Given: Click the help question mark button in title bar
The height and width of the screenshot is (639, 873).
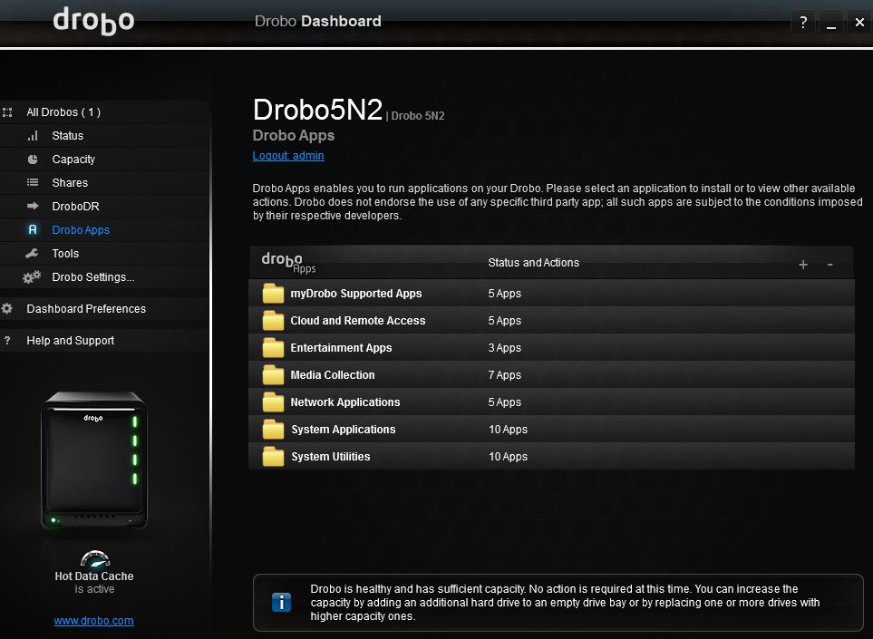Looking at the screenshot, I should (803, 23).
